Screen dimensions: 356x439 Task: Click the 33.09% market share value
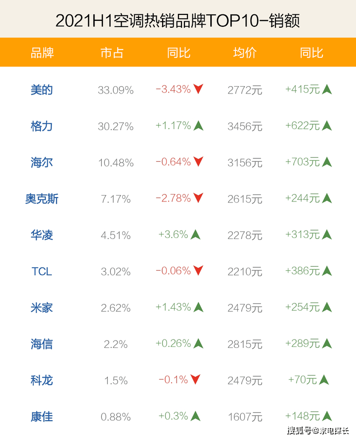point(116,90)
